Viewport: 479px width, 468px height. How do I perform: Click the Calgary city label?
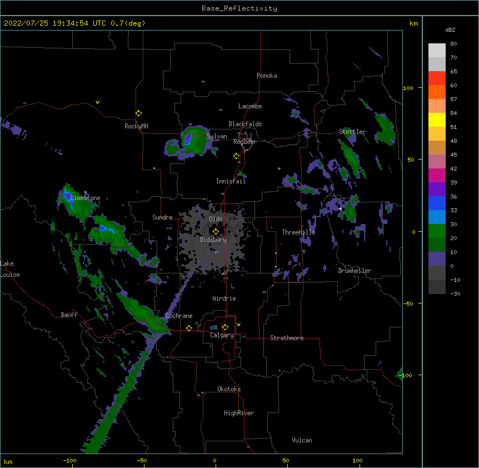coord(222,335)
